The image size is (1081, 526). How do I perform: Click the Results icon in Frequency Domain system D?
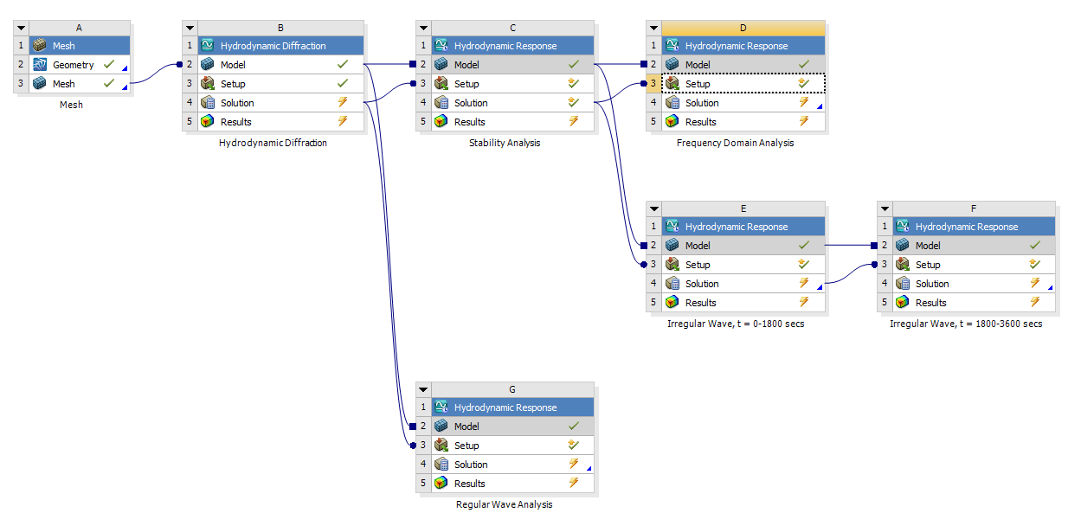672,122
